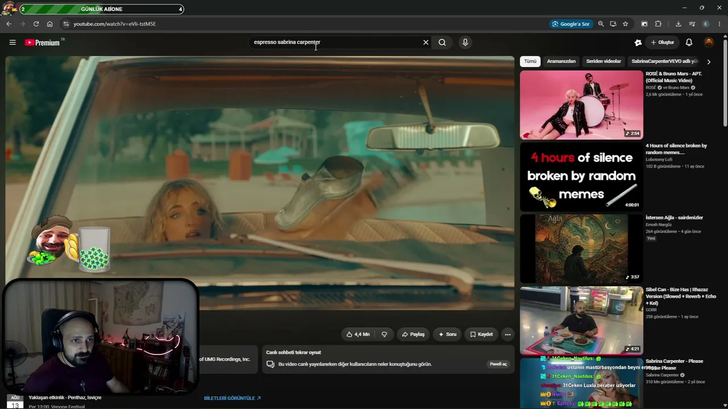Viewport: 728px width, 409px height.
Task: View site information icon in address bar
Action: (66, 24)
